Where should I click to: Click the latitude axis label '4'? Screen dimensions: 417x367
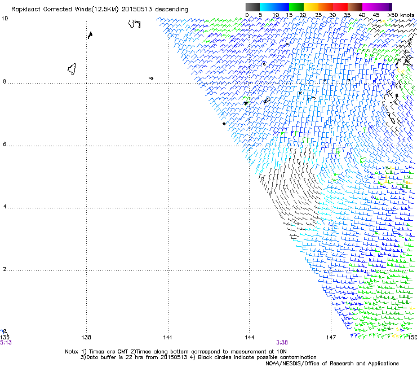5,207
